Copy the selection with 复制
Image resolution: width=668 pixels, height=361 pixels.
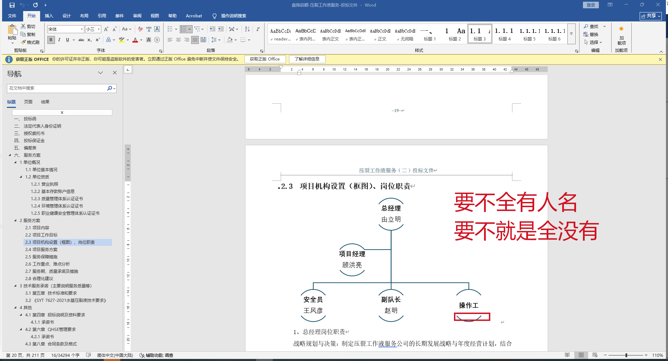tap(28, 34)
